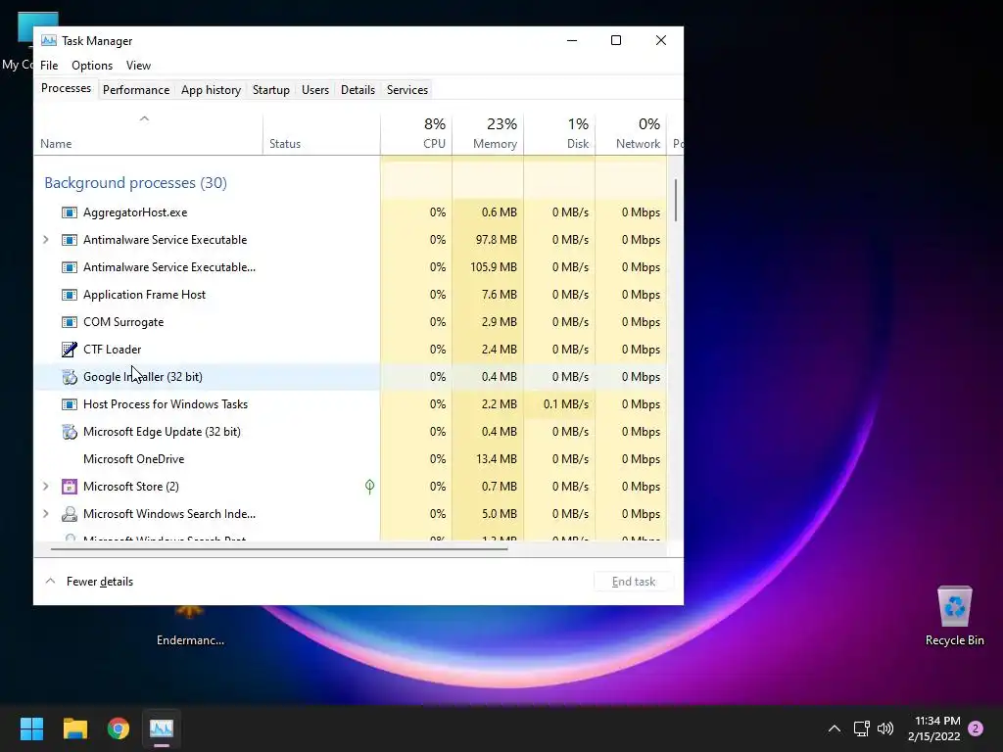Viewport: 1003px width, 752px height.
Task: Select the Processes tab
Action: point(66,88)
